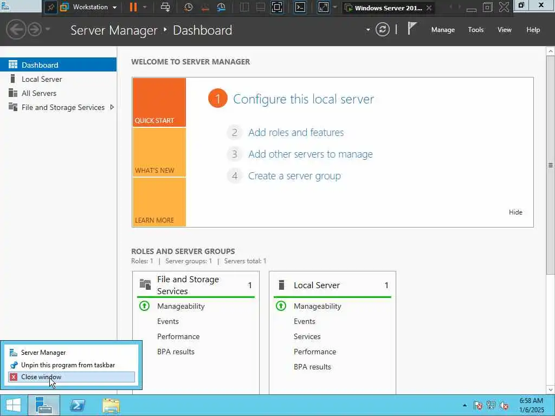The width and height of the screenshot is (555, 416).
Task: Open File Explorer from the taskbar
Action: coord(111,405)
